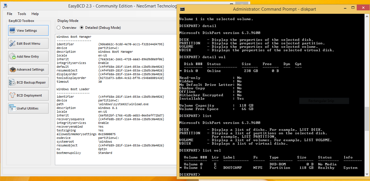370x181 pixels.
Task: Click the Add New Entry plus icon
Action: point(12,56)
